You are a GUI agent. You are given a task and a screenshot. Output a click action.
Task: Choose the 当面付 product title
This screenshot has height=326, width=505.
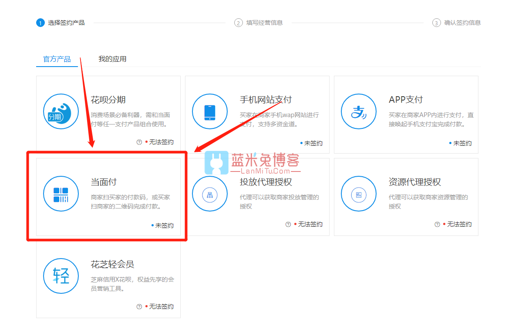click(104, 182)
